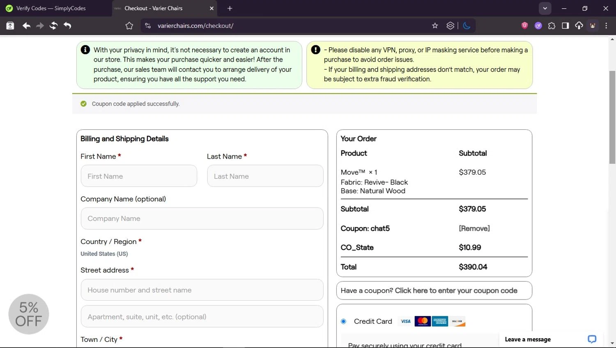Click the Fabric: Revive- Black text
Image resolution: width=616 pixels, height=348 pixels.
[x=374, y=182]
